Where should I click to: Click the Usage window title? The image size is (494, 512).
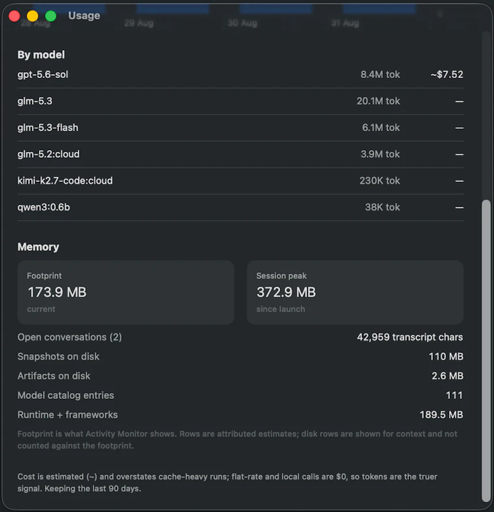click(x=84, y=16)
